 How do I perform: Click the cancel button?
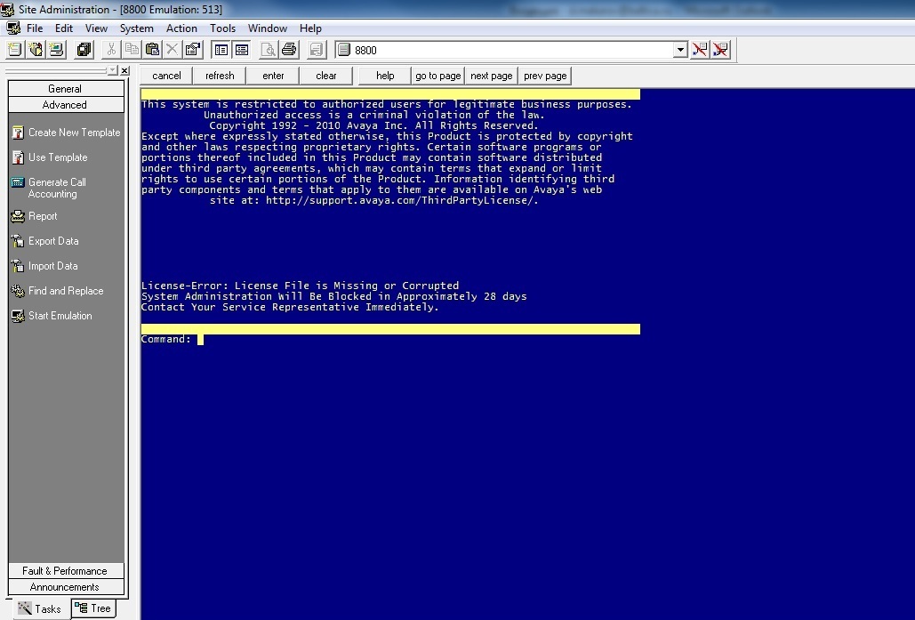click(166, 76)
